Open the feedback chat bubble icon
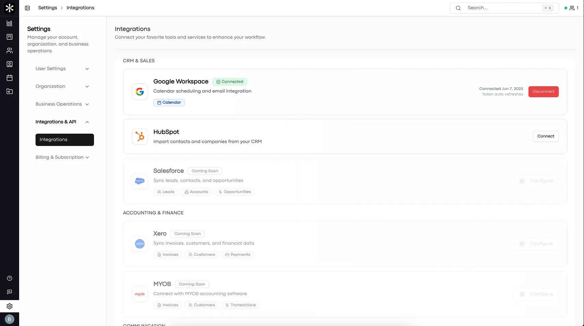584x326 pixels. coord(10,292)
